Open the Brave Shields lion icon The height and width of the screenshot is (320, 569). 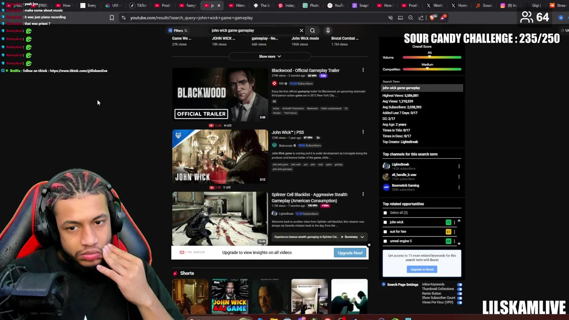point(432,18)
